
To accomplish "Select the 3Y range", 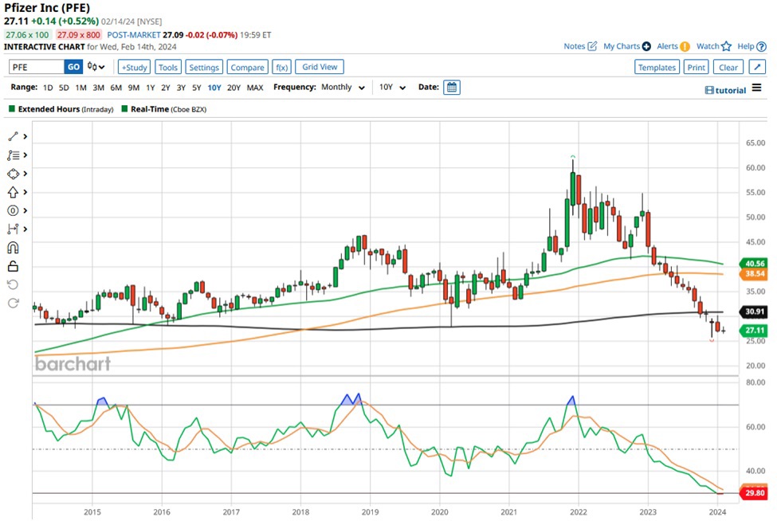I will 182,88.
